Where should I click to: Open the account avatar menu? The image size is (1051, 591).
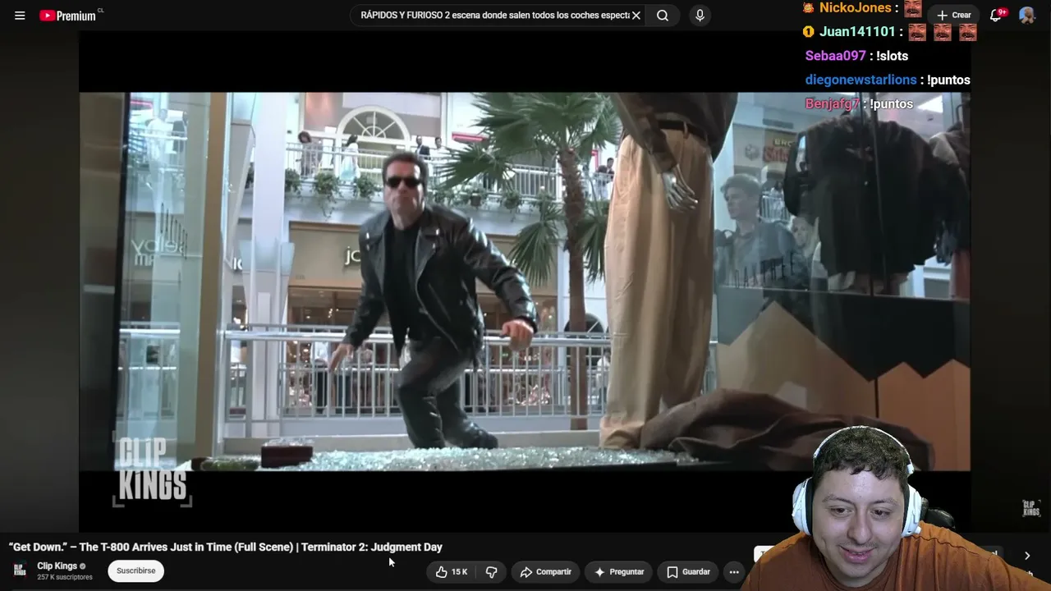1027,16
